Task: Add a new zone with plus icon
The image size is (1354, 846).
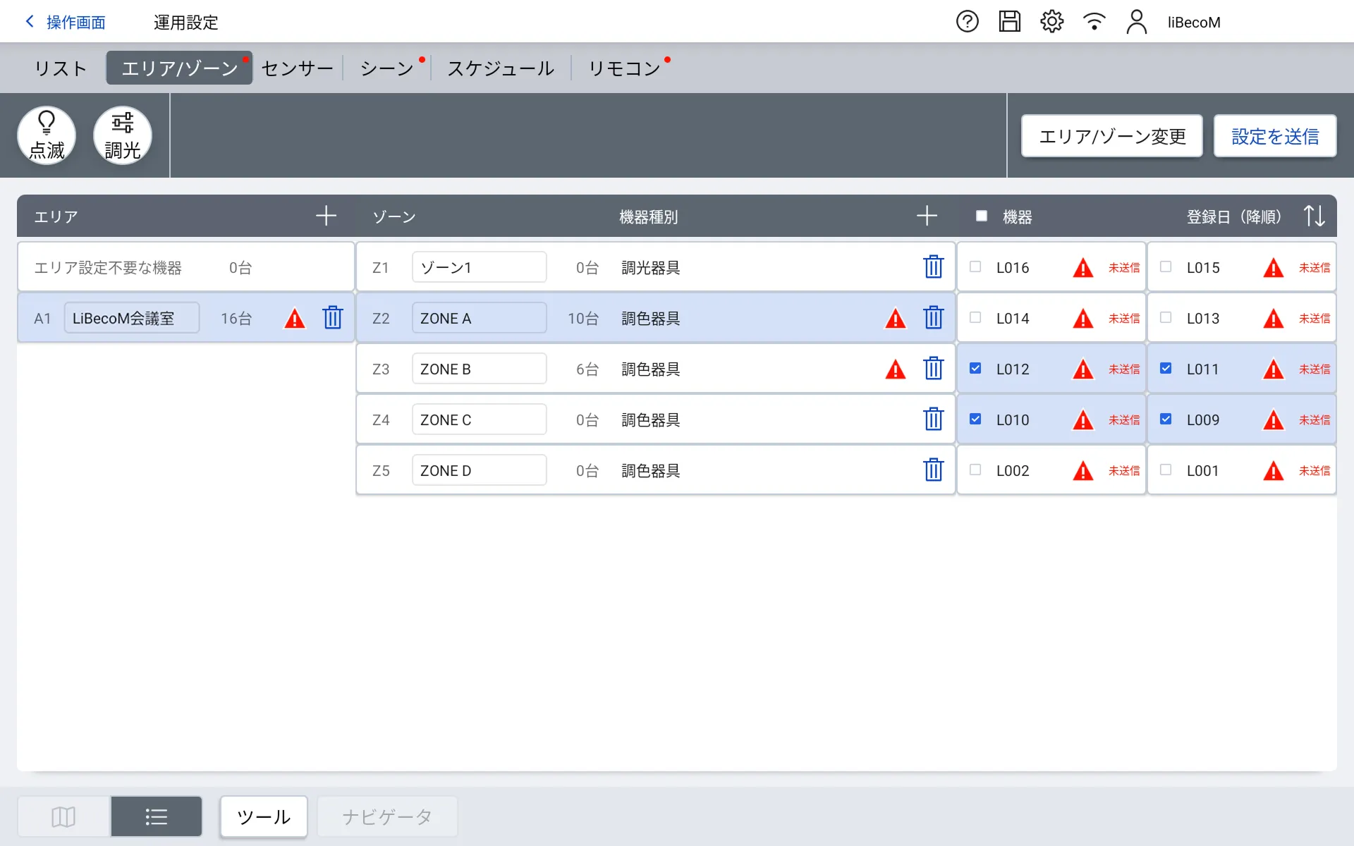Action: coord(927,216)
